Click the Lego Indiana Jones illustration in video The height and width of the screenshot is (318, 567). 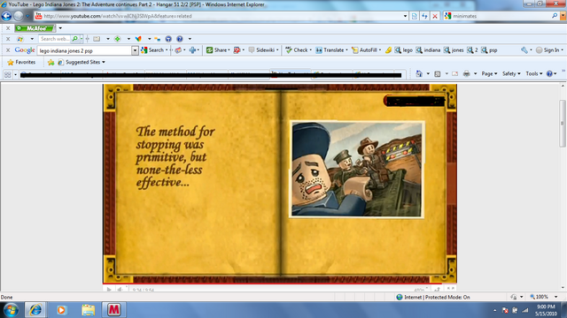[x=356, y=169]
